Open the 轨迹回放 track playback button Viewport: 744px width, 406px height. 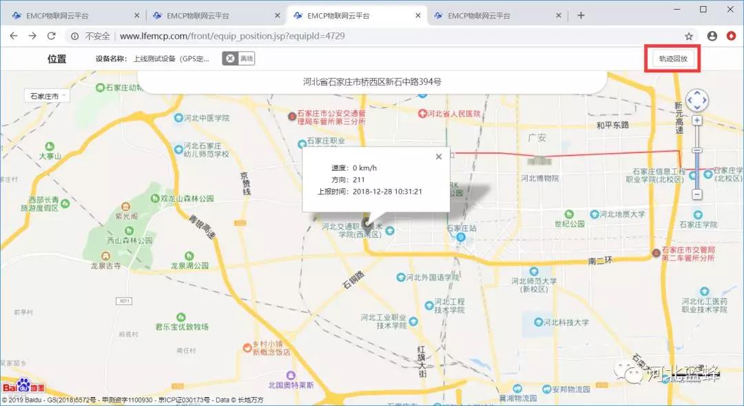tap(672, 59)
